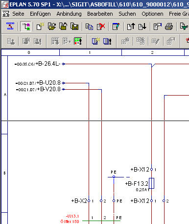Click the folder icon with up arrow
The width and height of the screenshot is (189, 224).
pyautogui.click(x=63, y=26)
